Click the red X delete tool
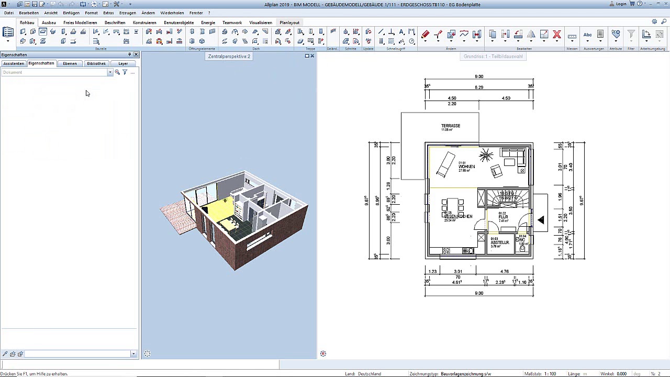The image size is (670, 377). [557, 35]
